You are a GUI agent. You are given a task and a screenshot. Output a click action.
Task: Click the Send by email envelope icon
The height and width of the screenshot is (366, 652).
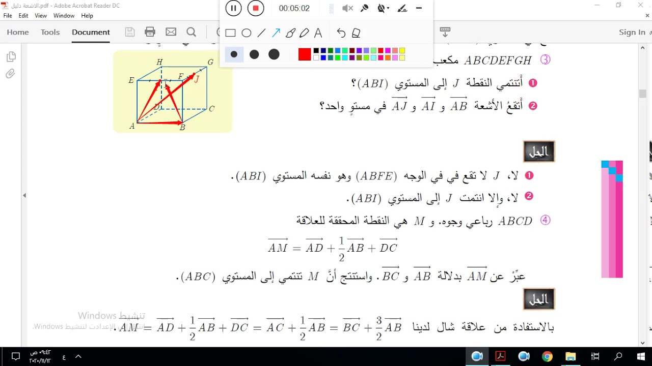(171, 32)
